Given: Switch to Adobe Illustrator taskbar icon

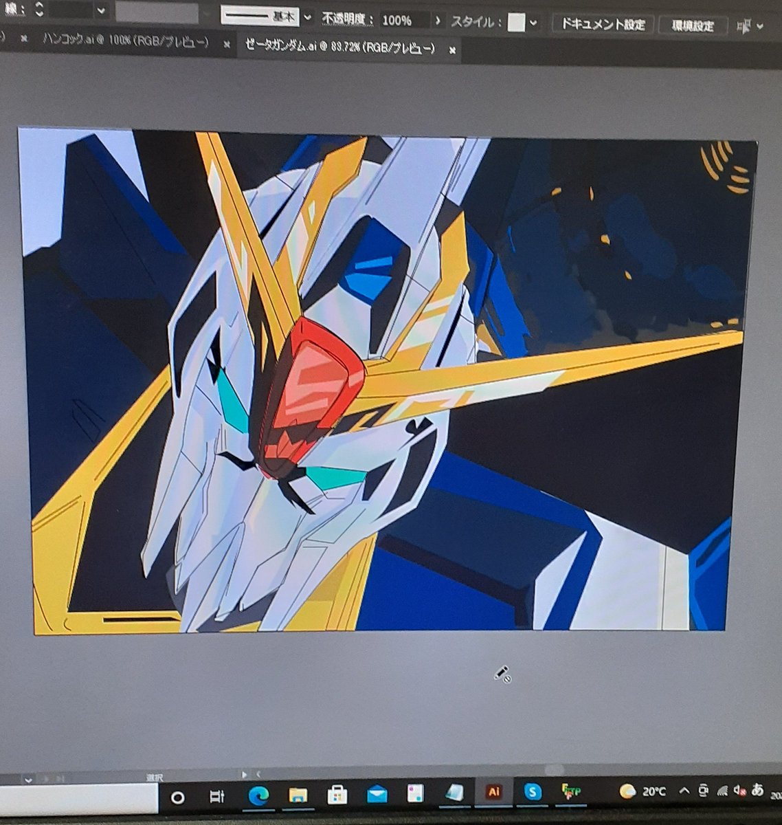Looking at the screenshot, I should pyautogui.click(x=493, y=792).
